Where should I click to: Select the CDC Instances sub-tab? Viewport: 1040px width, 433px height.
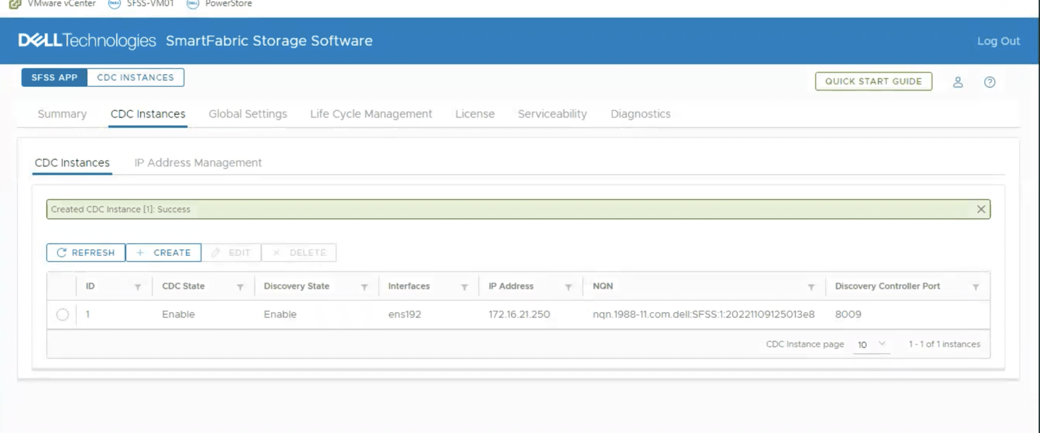(x=72, y=163)
